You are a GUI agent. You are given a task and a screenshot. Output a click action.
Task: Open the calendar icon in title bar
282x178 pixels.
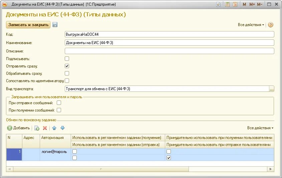(235, 4)
